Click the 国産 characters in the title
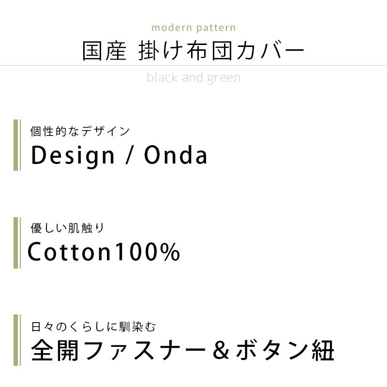The height and width of the screenshot is (387, 387). click(104, 51)
